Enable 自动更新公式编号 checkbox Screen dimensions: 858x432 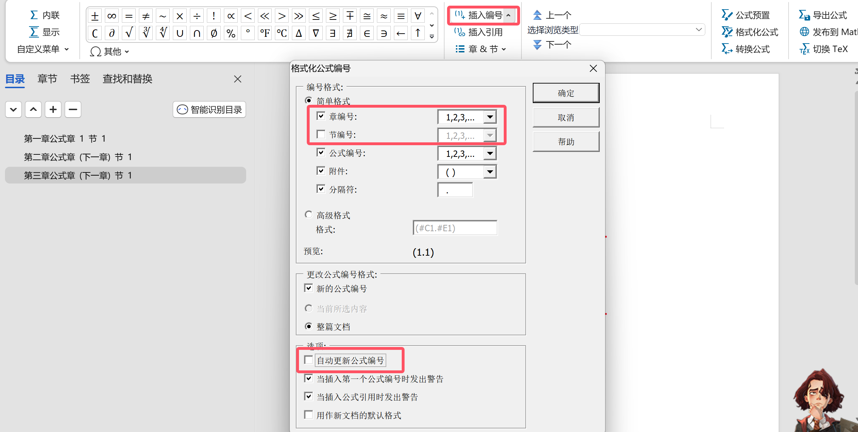click(x=309, y=360)
